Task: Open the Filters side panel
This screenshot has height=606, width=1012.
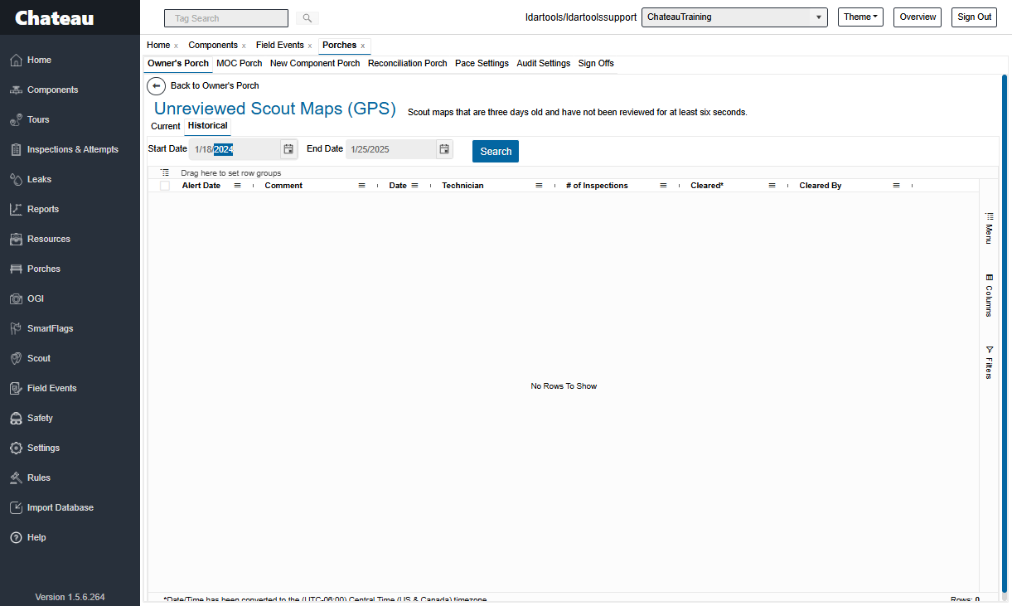Action: (x=989, y=362)
